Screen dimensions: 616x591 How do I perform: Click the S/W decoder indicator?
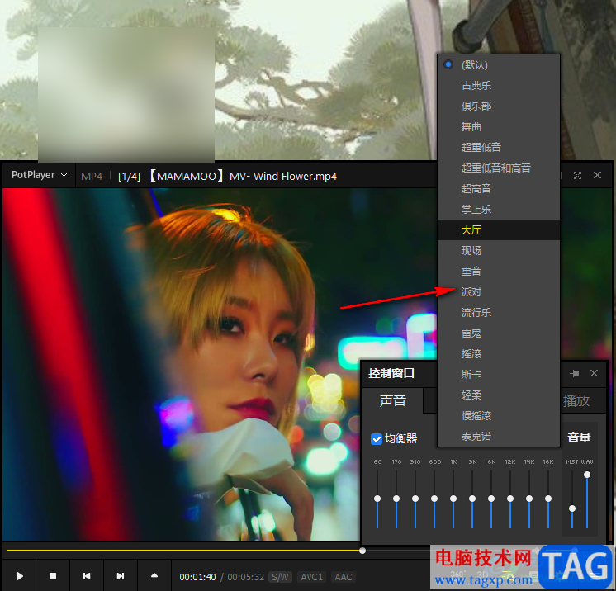280,577
